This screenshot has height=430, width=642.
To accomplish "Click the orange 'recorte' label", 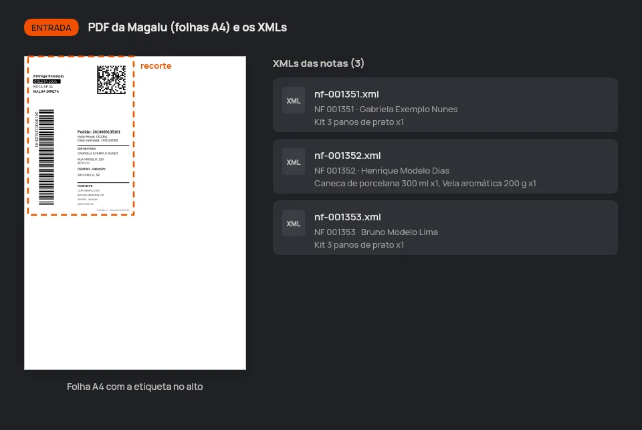I will (156, 66).
